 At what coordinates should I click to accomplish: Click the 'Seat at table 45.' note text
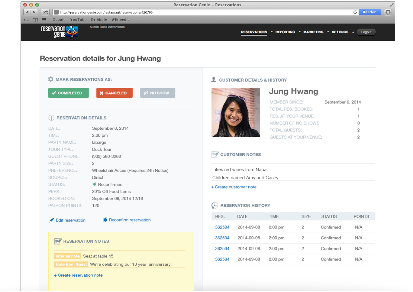(x=99, y=256)
